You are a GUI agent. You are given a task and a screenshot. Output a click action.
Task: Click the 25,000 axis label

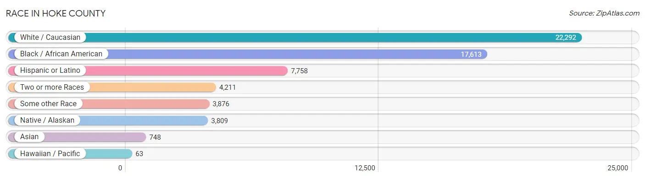coord(617,168)
